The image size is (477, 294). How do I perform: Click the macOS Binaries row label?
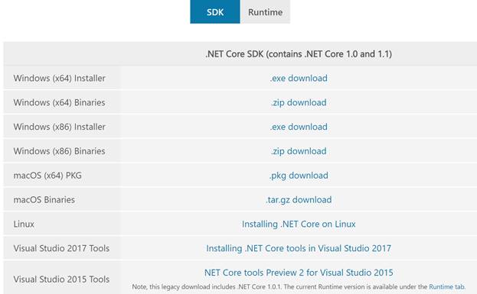click(x=44, y=200)
